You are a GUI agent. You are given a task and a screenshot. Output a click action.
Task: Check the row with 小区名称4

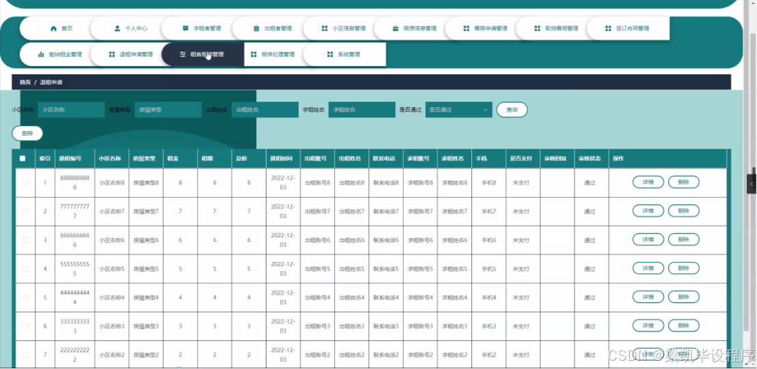pos(25,297)
